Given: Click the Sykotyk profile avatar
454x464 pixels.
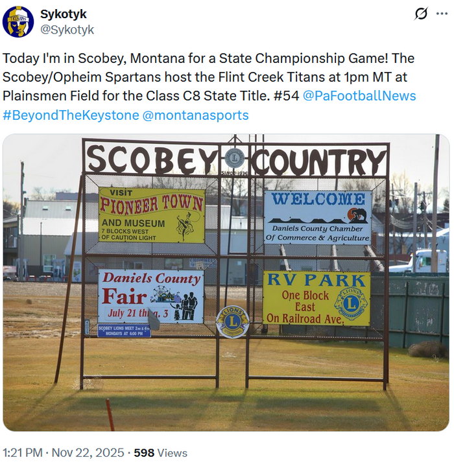Looking at the screenshot, I should [x=18, y=21].
